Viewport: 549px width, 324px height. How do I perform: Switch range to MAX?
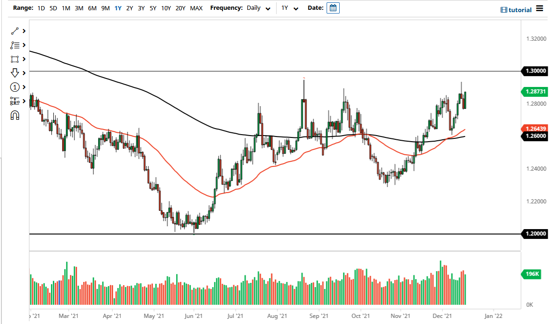click(x=196, y=8)
